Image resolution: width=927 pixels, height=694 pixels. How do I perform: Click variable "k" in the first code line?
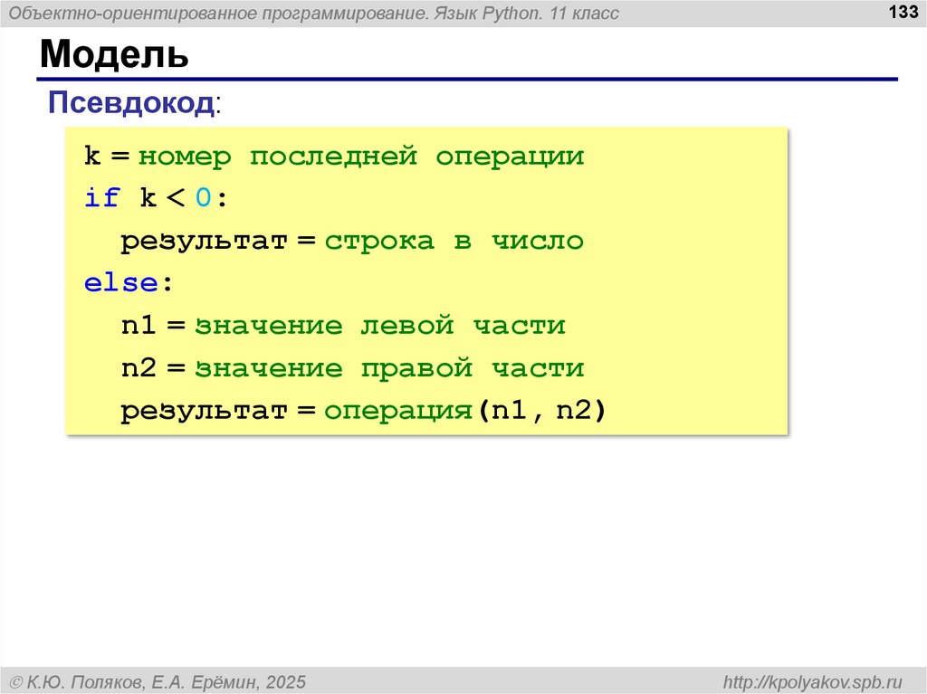[92, 157]
